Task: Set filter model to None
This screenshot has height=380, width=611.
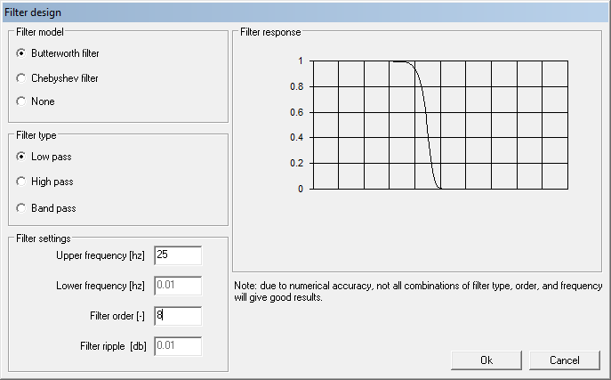Action: [21, 101]
